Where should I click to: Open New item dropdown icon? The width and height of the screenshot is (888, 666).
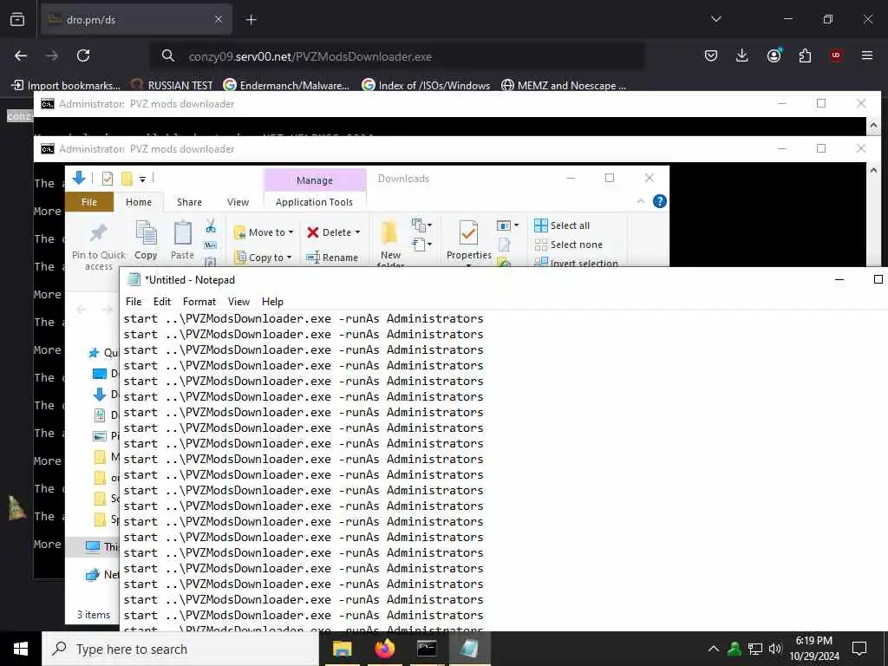pos(422,225)
